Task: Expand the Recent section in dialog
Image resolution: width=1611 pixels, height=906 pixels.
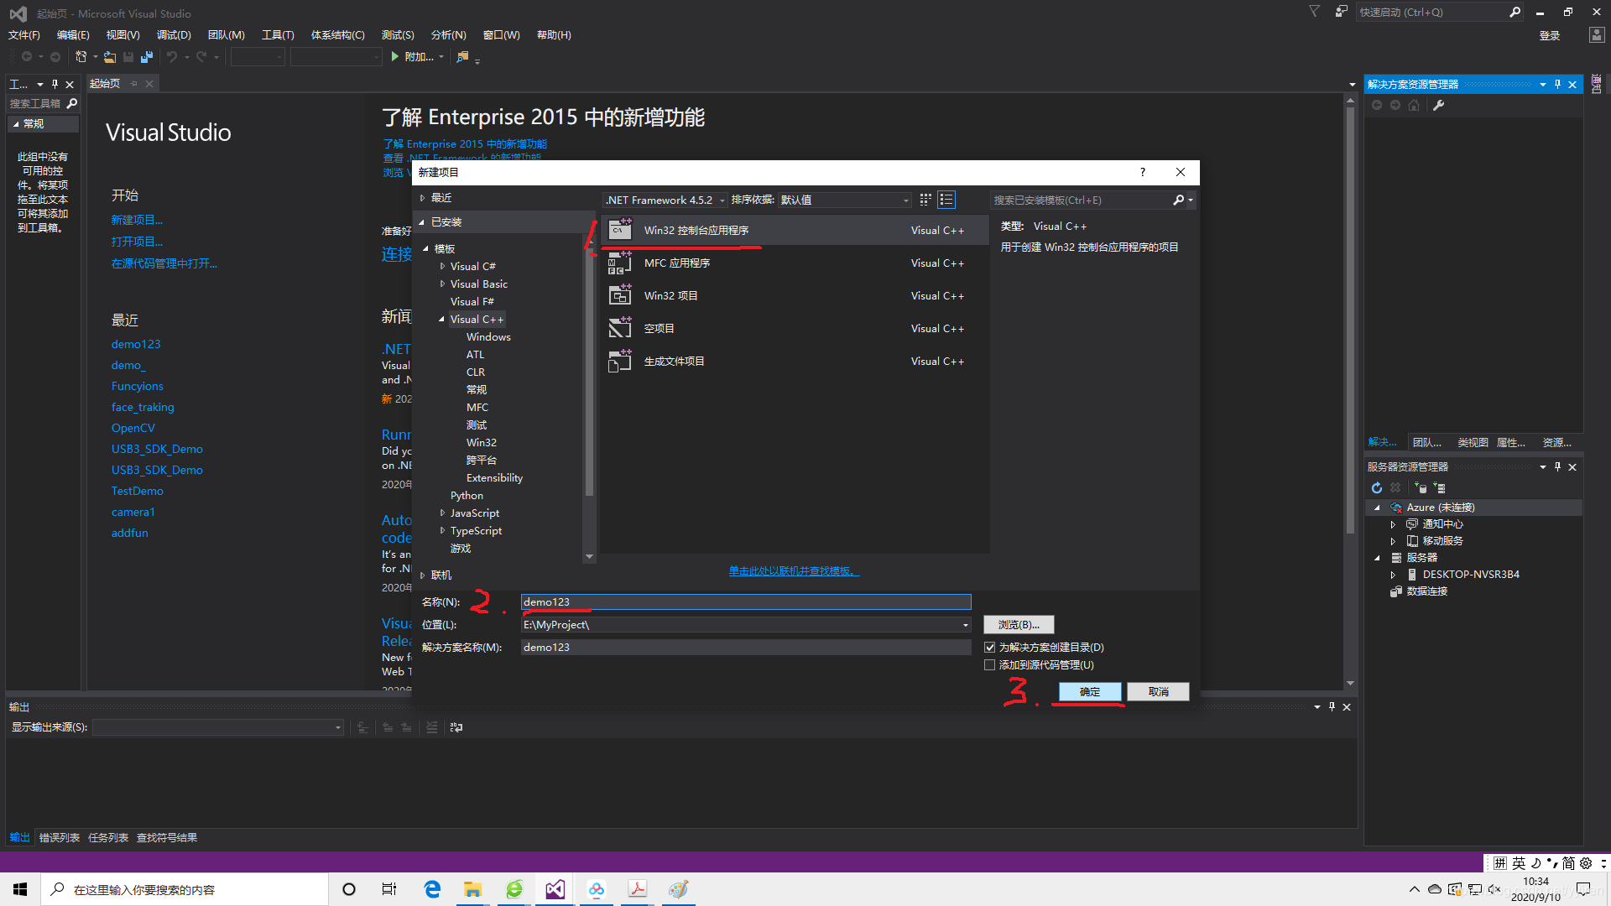Action: [x=423, y=198]
